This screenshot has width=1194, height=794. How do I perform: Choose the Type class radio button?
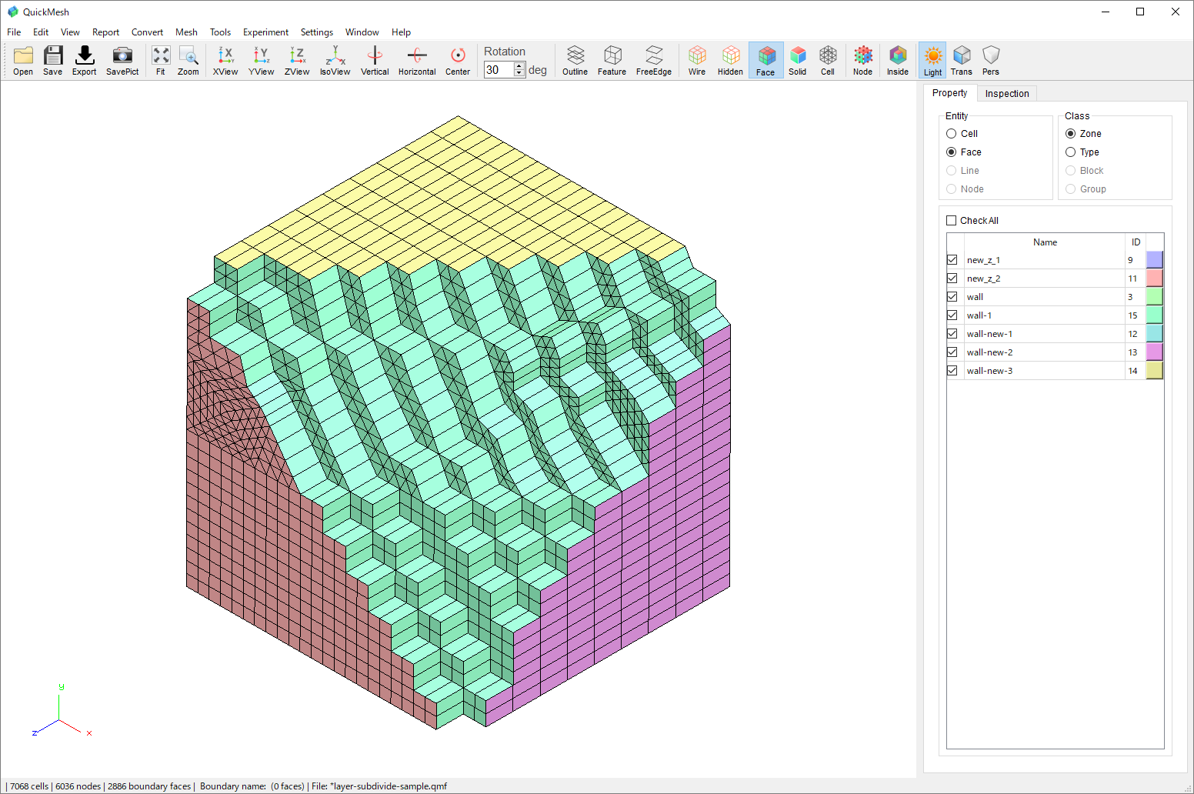click(x=1071, y=152)
